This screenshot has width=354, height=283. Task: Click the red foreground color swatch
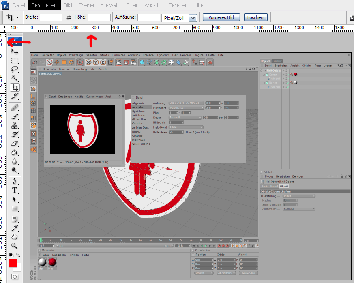click(13, 263)
